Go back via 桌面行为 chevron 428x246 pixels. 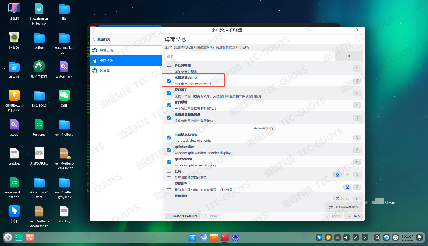pos(94,39)
